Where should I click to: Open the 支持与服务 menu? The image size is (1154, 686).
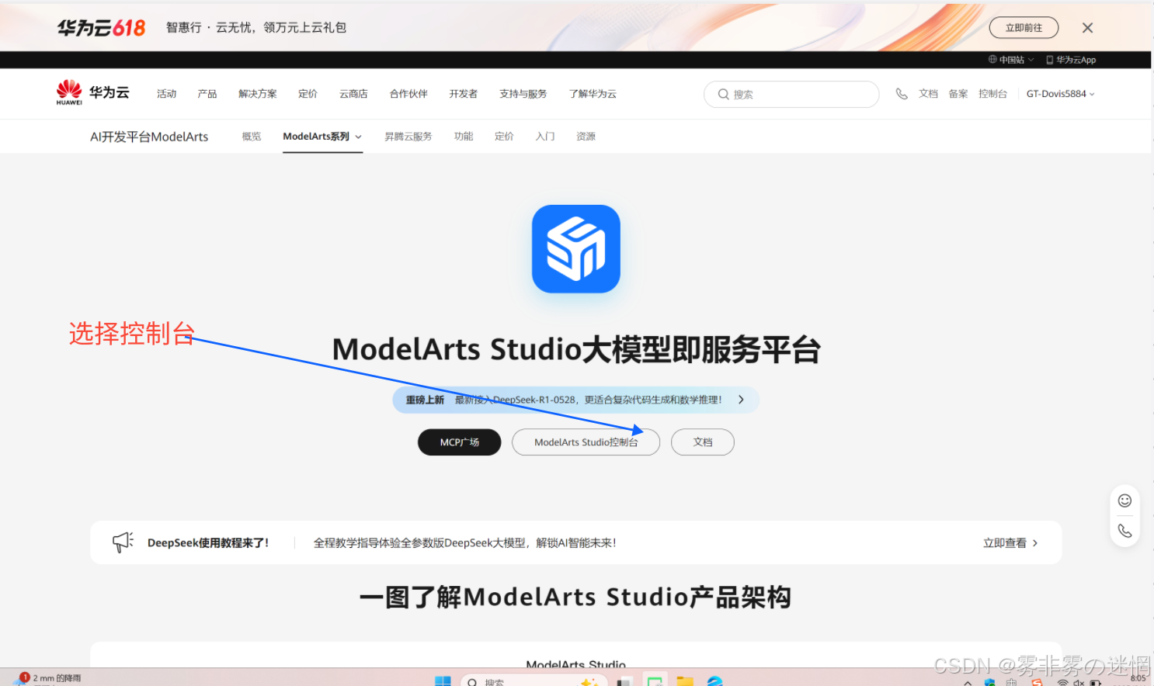click(523, 94)
